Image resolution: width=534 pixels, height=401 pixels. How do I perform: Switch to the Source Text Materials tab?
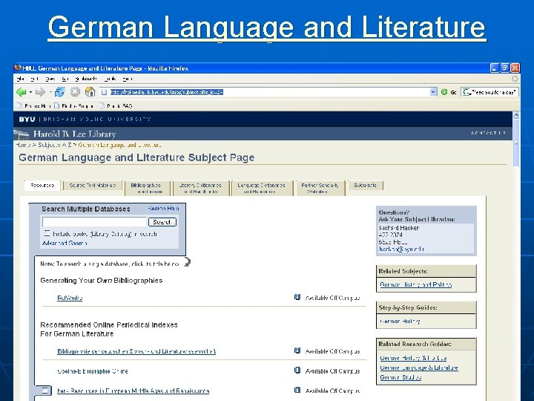coord(92,186)
